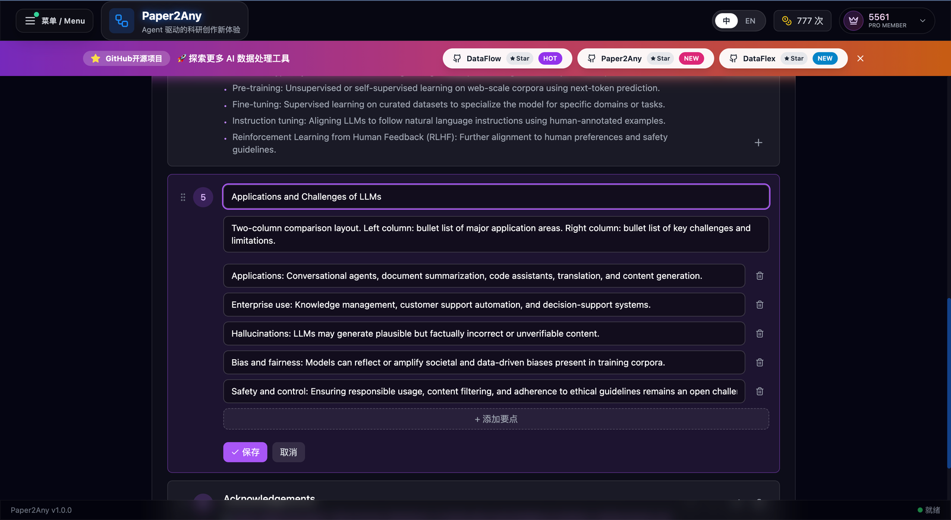The width and height of the screenshot is (951, 520).
Task: Switch language to 中 (Chinese)
Action: [x=726, y=21]
